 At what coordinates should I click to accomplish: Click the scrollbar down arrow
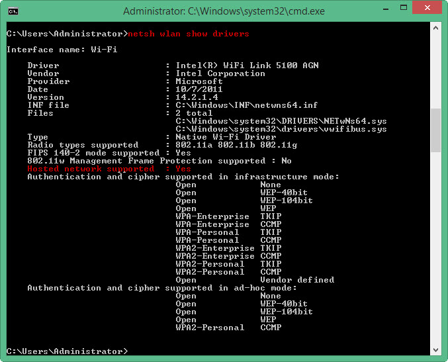pos(435,350)
